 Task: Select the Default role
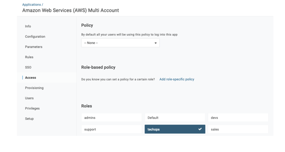(x=175, y=117)
